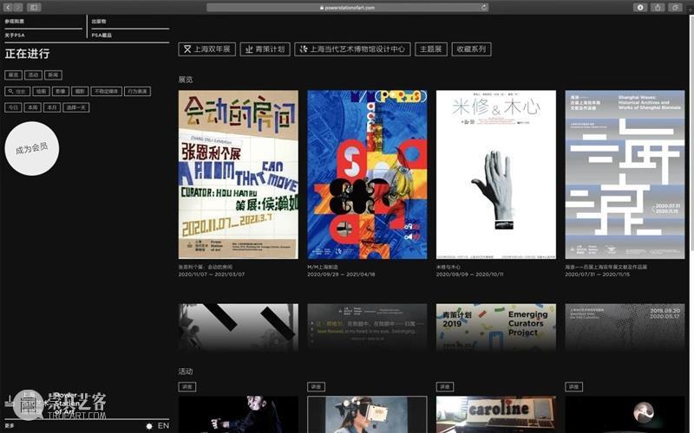Filter by 青策计划 tag

point(265,49)
